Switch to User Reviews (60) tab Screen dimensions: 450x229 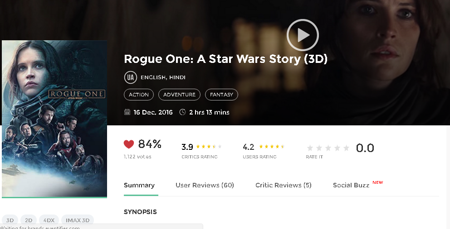point(205,185)
